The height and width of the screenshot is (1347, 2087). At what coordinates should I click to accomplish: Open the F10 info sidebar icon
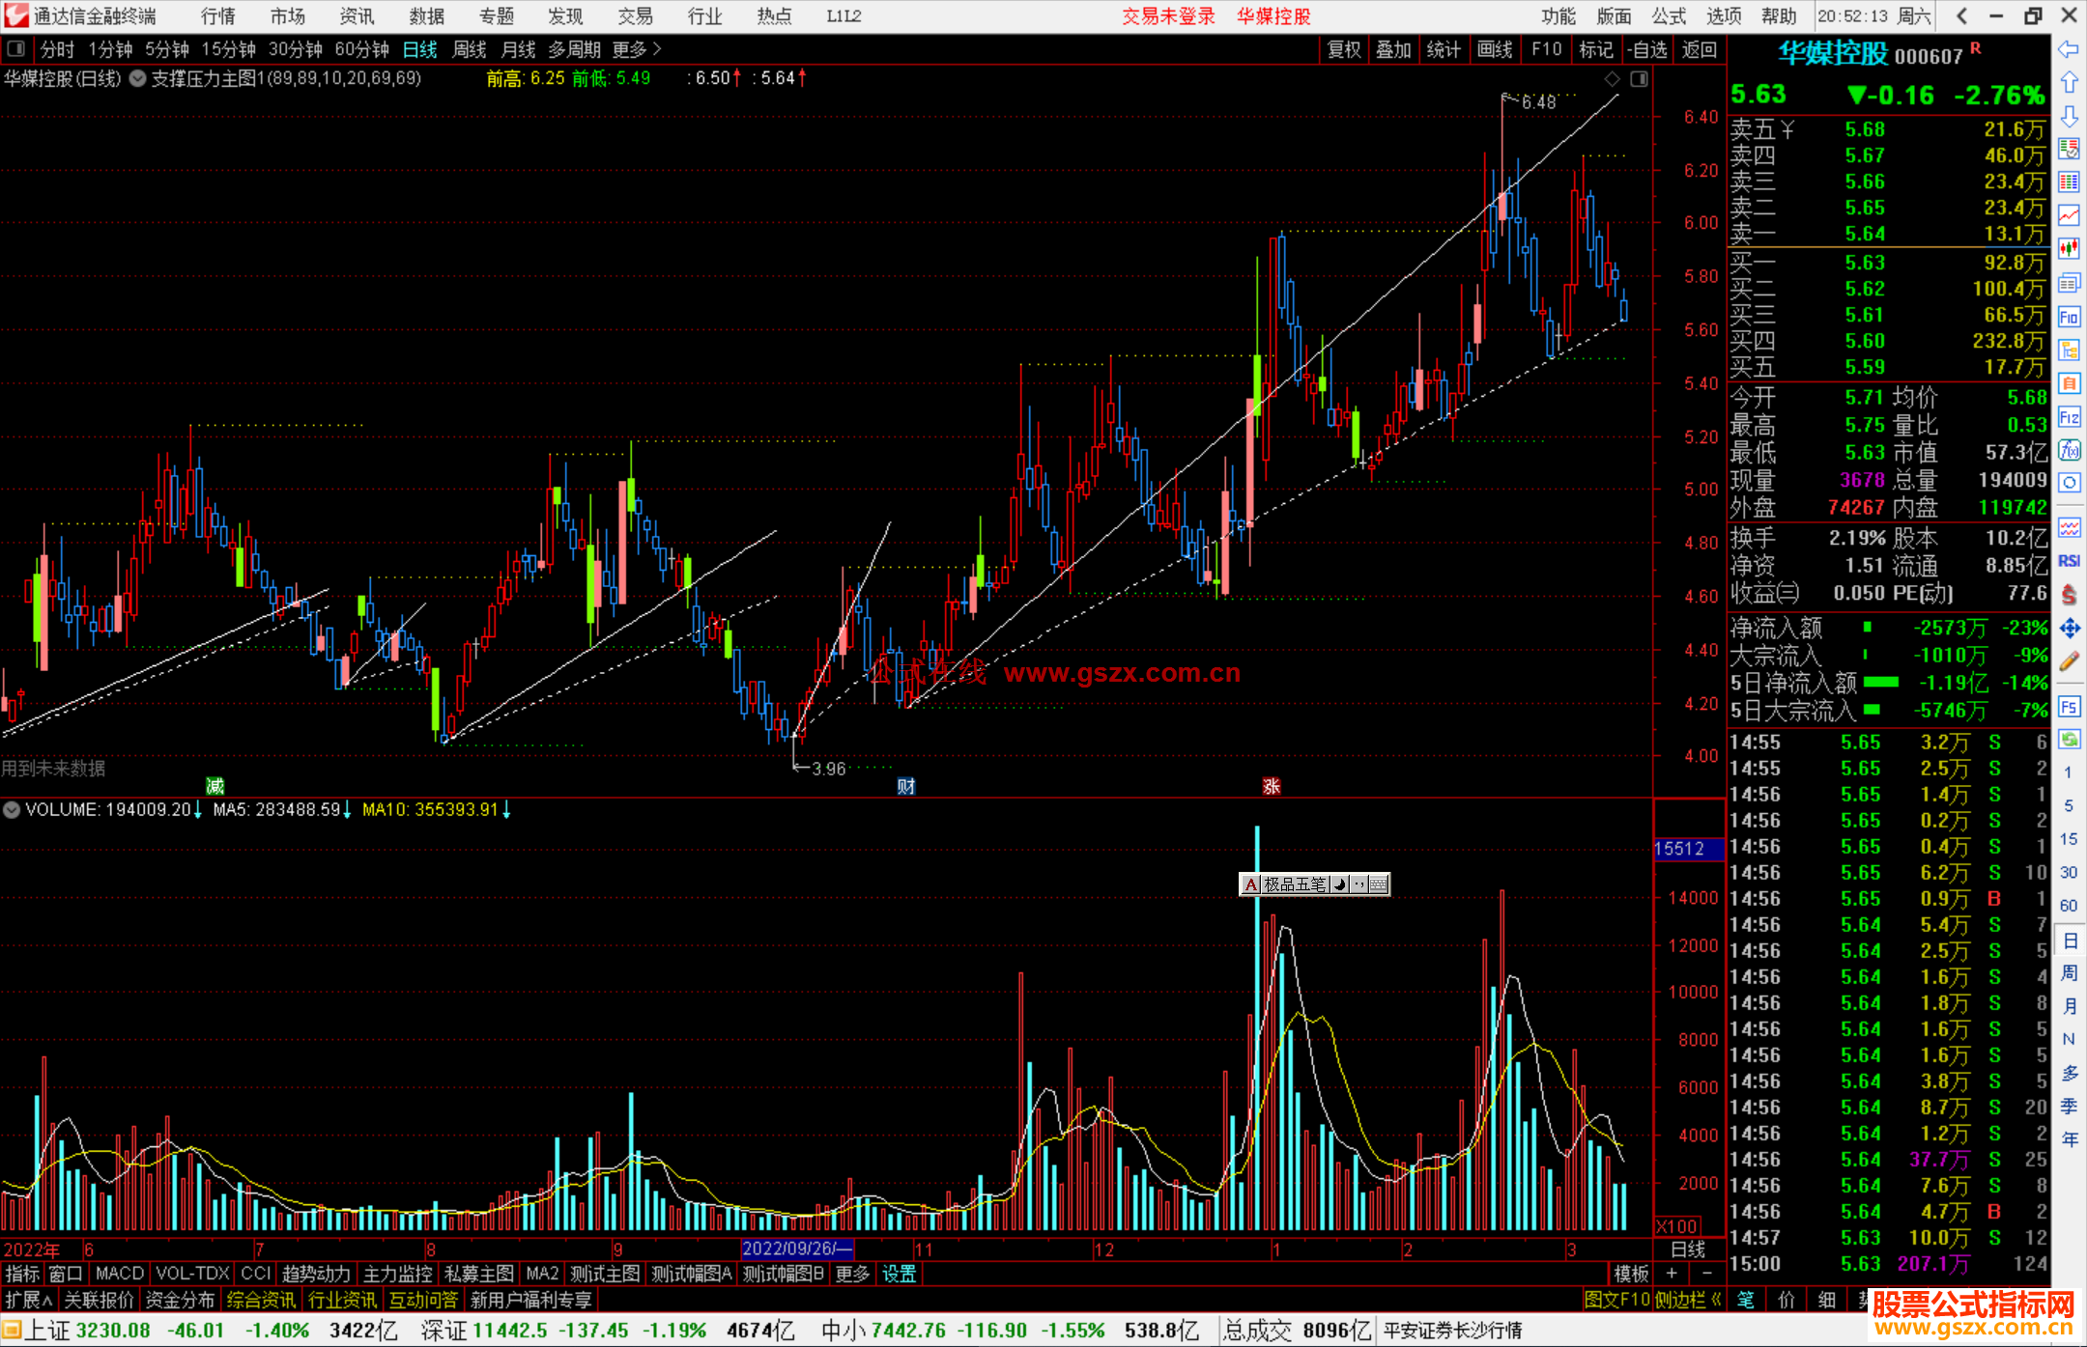[2069, 317]
